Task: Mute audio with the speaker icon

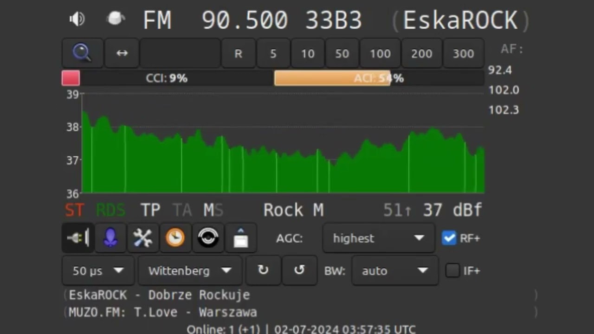Action: pyautogui.click(x=77, y=19)
